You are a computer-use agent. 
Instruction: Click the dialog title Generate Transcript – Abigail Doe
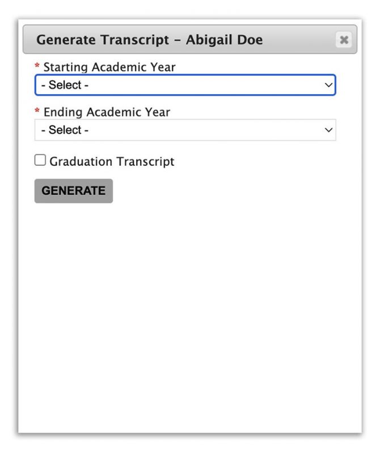149,40
